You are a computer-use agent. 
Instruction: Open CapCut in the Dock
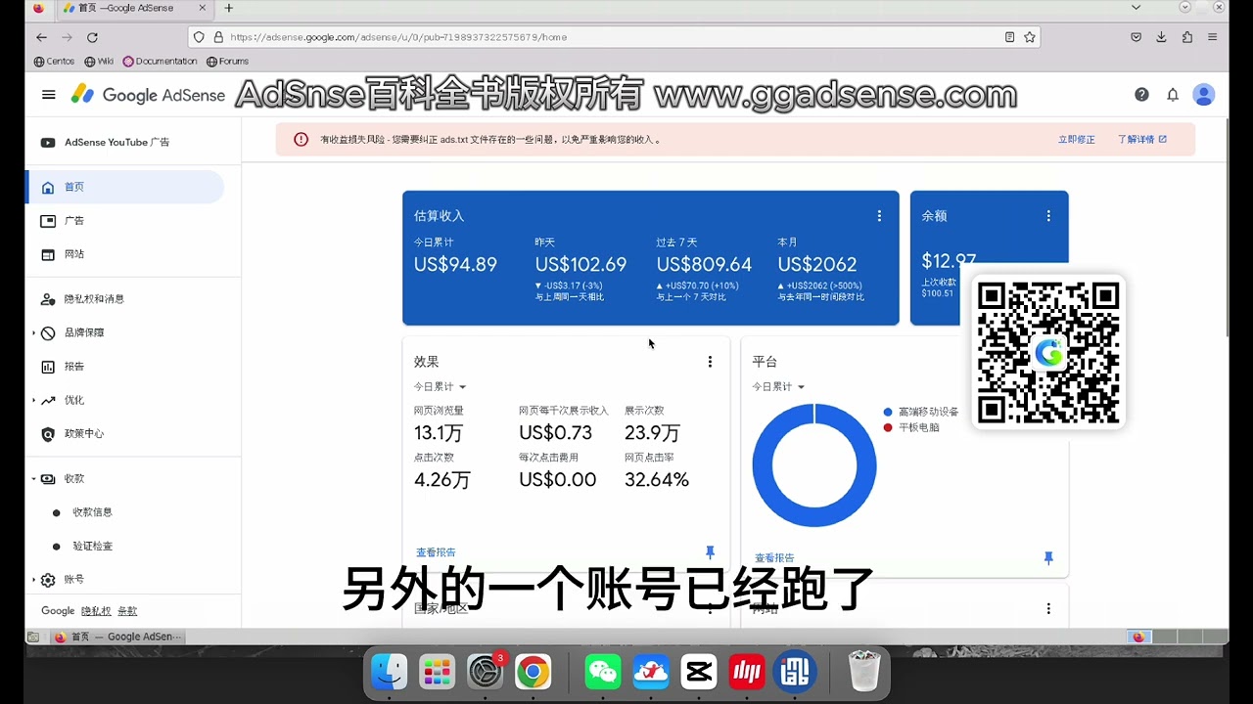tap(699, 672)
